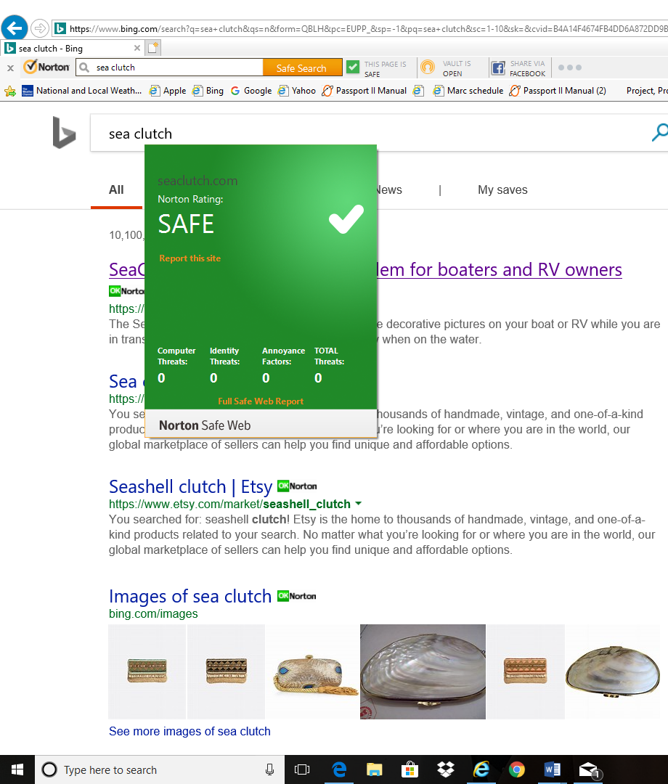This screenshot has height=784, width=668.
Task: Click the Cortana circle icon
Action: click(x=49, y=769)
